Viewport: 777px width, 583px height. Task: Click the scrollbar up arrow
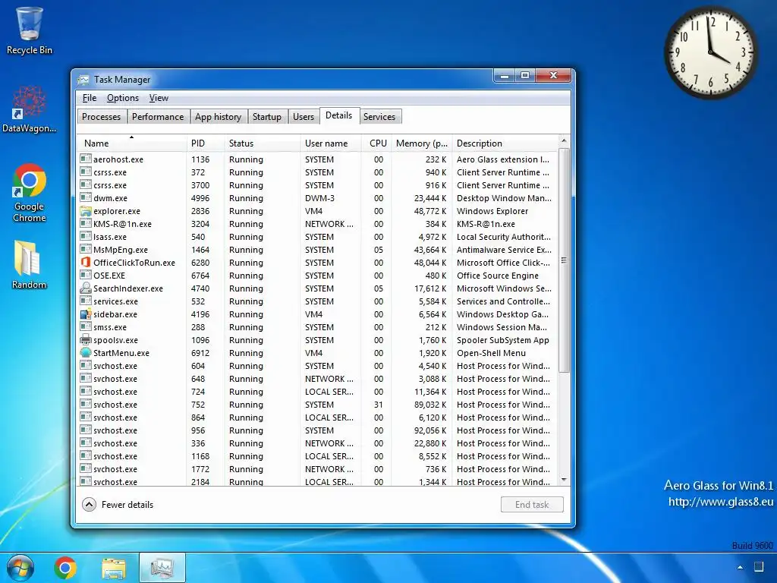564,141
